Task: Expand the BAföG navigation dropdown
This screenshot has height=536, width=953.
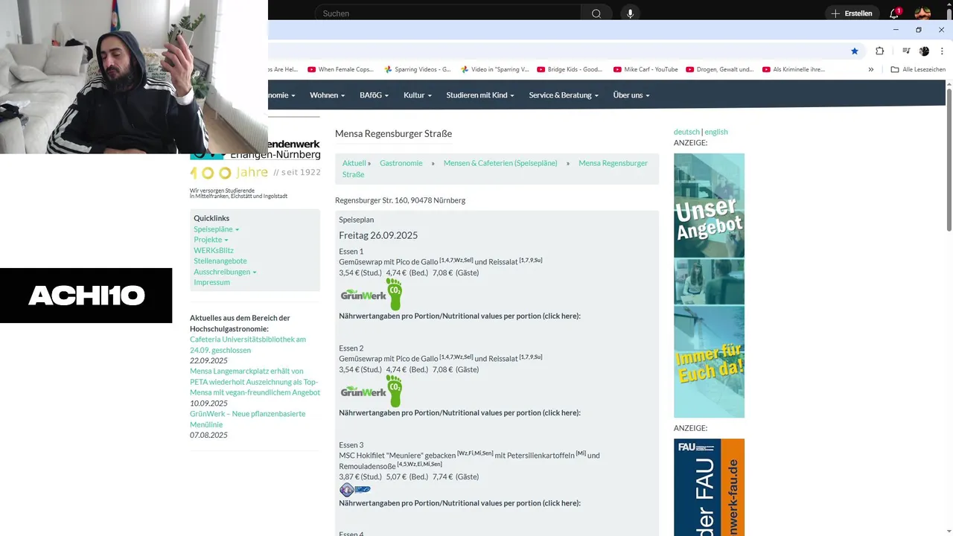Action: point(374,95)
